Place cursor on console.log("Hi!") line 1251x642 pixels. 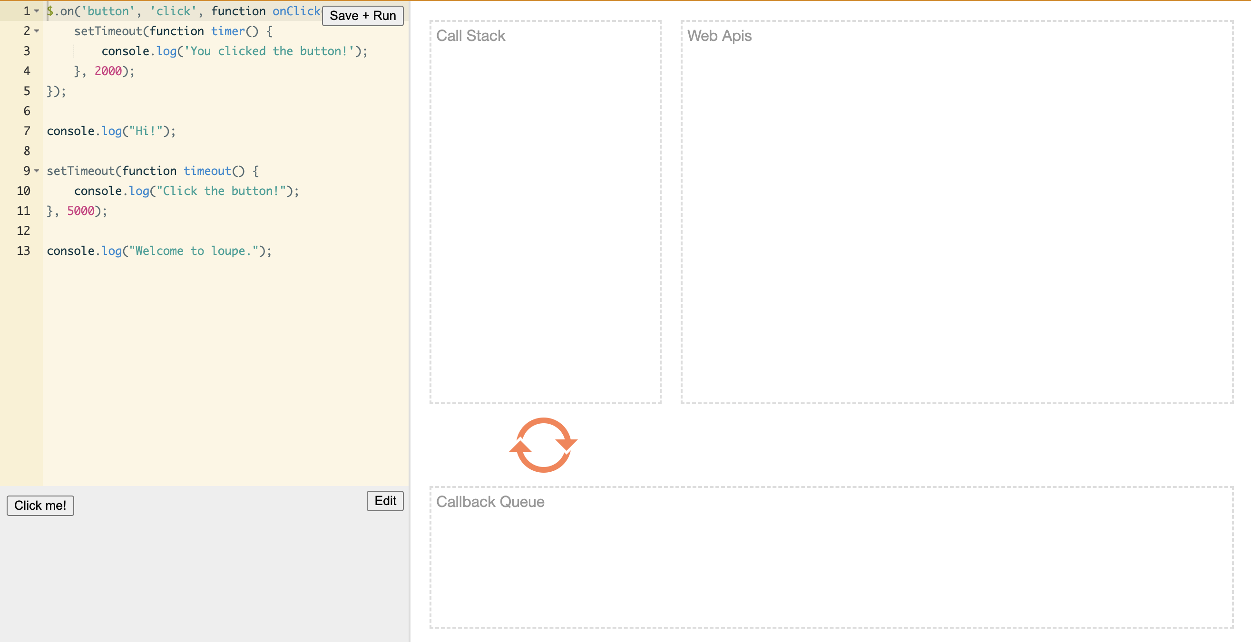(x=112, y=131)
